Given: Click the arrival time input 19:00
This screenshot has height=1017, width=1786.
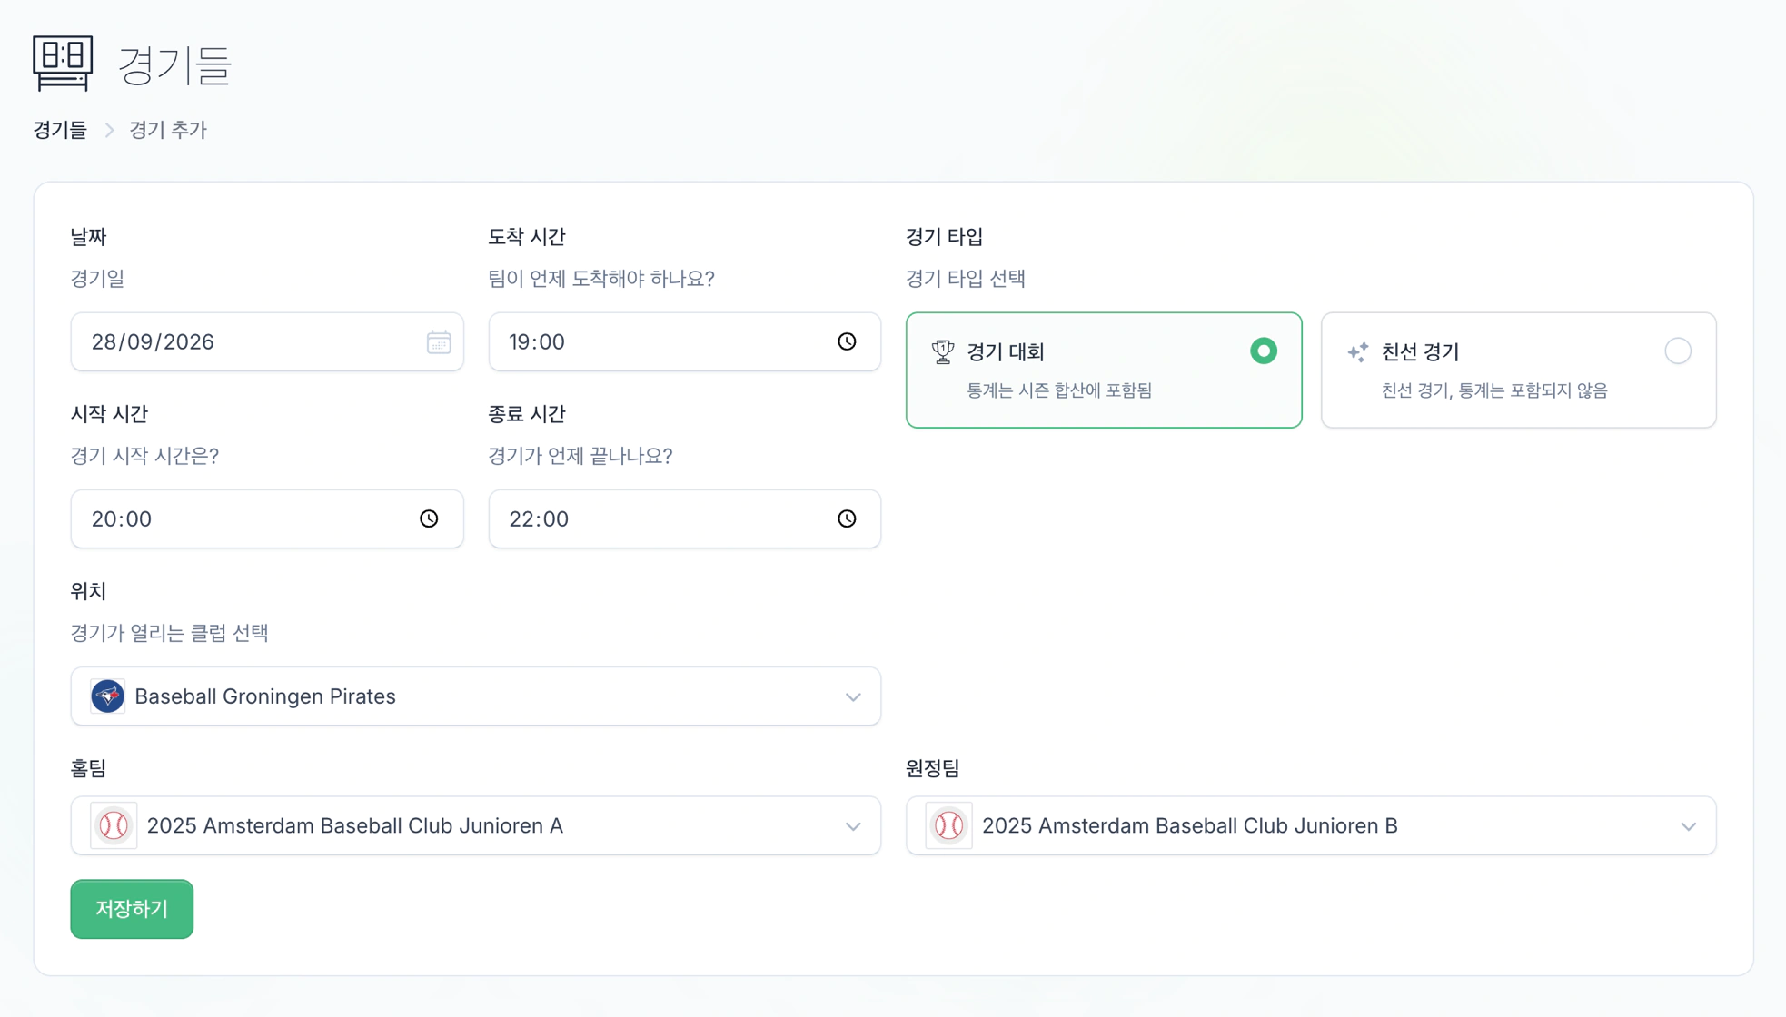Looking at the screenshot, I should (x=685, y=341).
